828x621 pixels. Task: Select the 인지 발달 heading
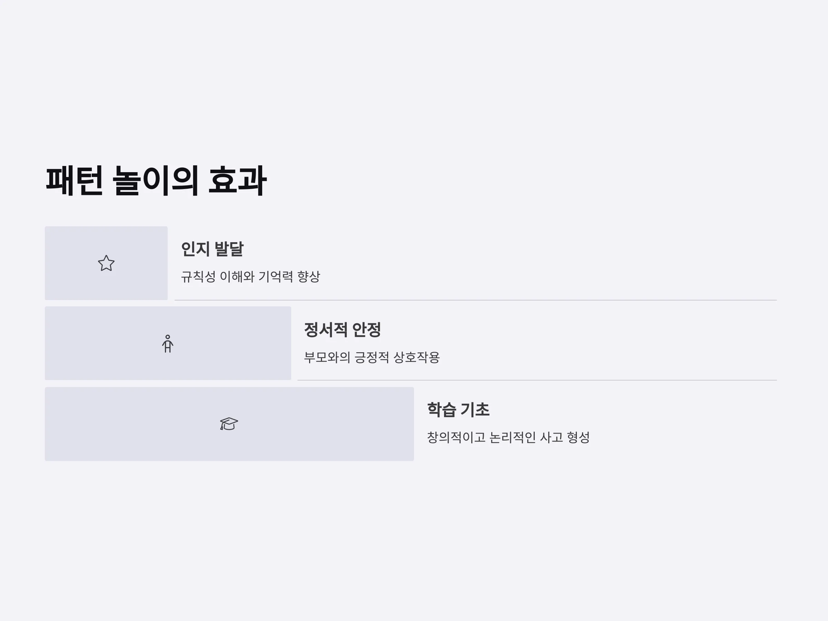coord(212,249)
